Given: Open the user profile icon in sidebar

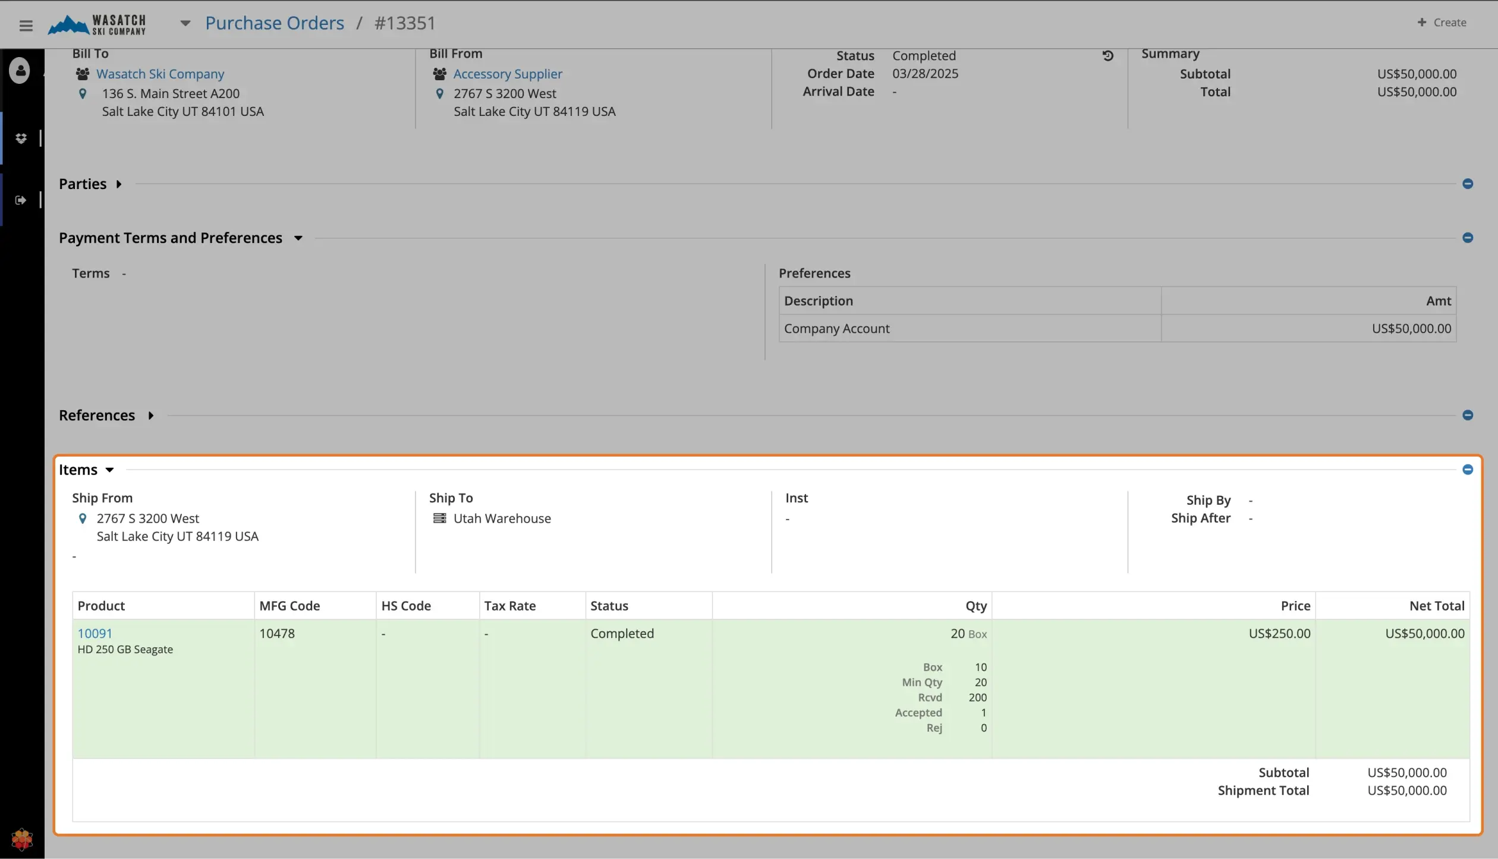Looking at the screenshot, I should [20, 71].
